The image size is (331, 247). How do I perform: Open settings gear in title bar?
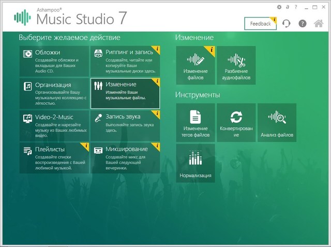point(279,7)
